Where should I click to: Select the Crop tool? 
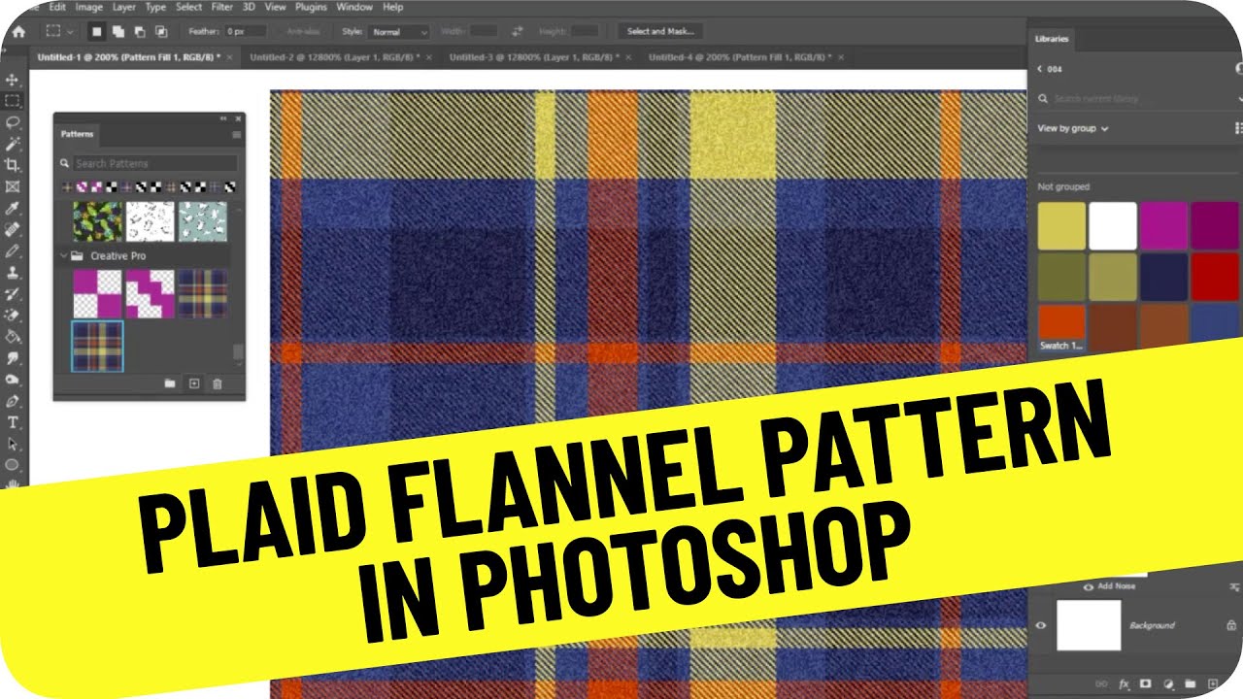[x=13, y=165]
